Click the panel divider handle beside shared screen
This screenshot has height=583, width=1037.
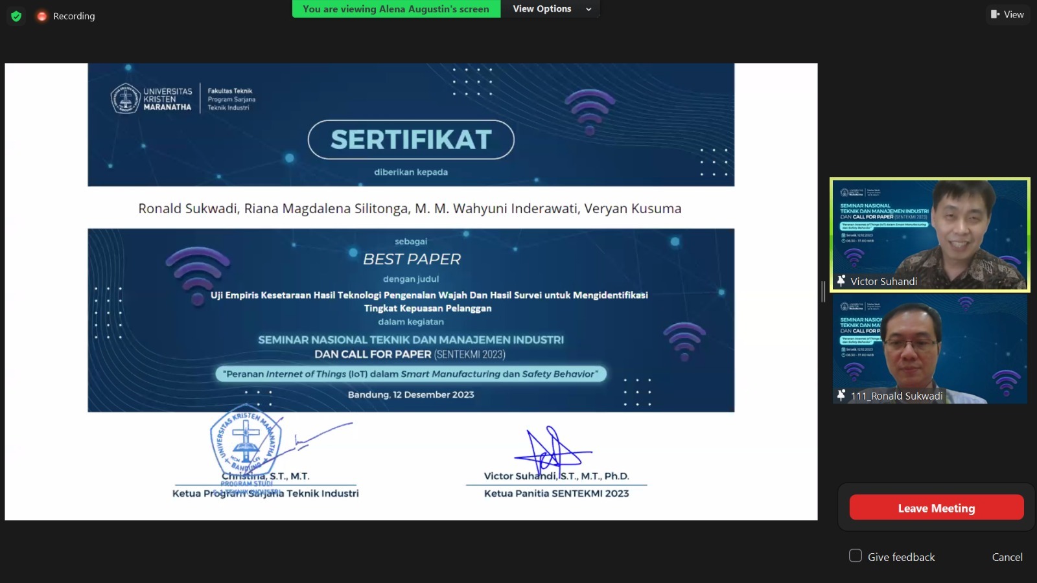[823, 291]
